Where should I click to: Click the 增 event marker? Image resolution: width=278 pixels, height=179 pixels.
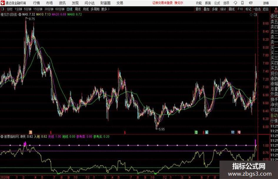click(239, 132)
